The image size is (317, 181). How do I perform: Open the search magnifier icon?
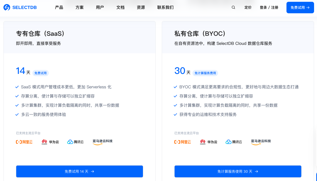click(x=233, y=7)
